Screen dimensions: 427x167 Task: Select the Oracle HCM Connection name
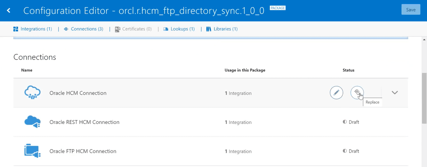pyautogui.click(x=78, y=93)
